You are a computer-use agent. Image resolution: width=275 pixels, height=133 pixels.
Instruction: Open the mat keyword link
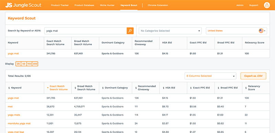10,106
